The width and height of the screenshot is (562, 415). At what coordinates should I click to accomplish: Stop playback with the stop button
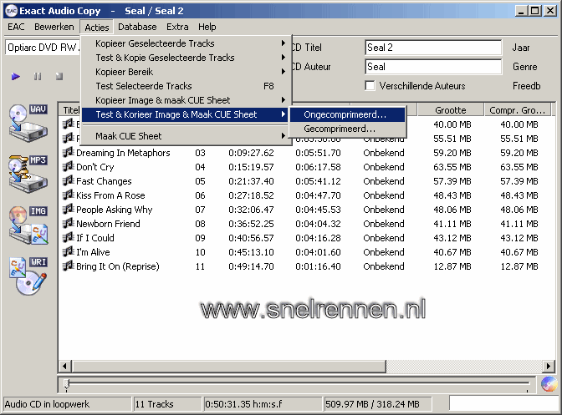point(59,77)
